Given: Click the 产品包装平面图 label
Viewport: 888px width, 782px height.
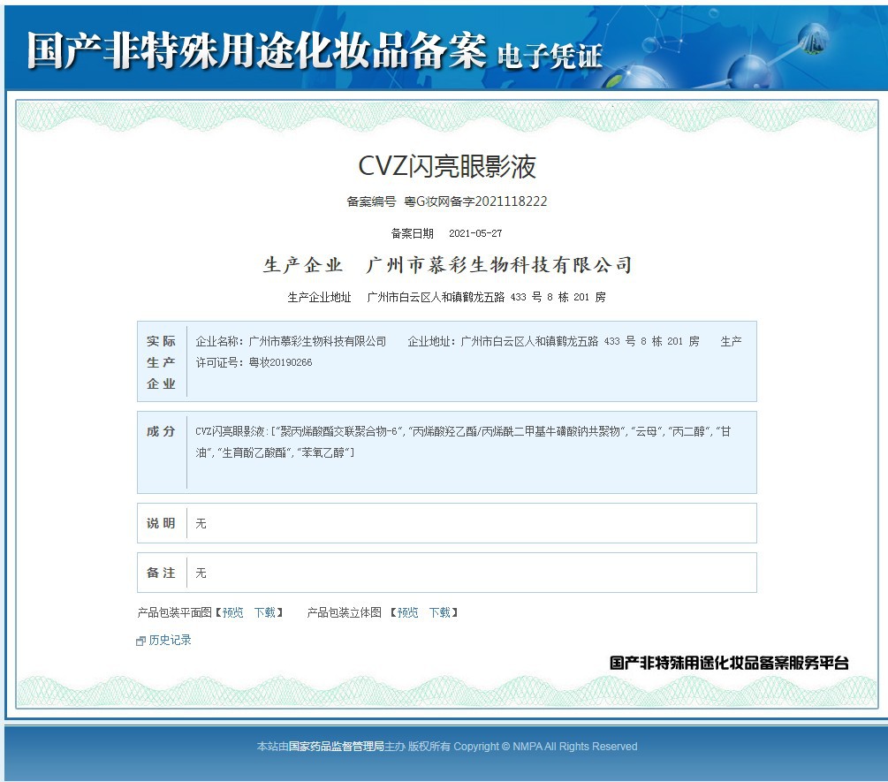Looking at the screenshot, I should click(x=174, y=612).
